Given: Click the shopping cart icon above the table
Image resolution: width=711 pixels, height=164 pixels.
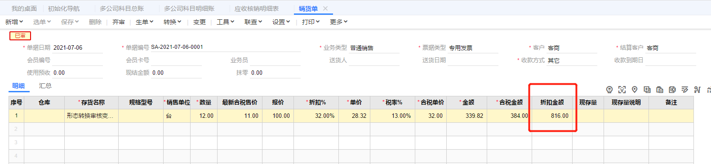Looking at the screenshot, I should pos(698,90).
